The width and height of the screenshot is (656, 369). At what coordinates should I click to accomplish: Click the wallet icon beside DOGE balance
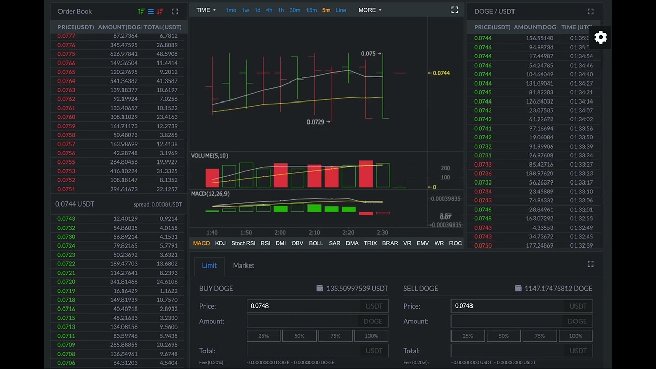click(x=518, y=289)
